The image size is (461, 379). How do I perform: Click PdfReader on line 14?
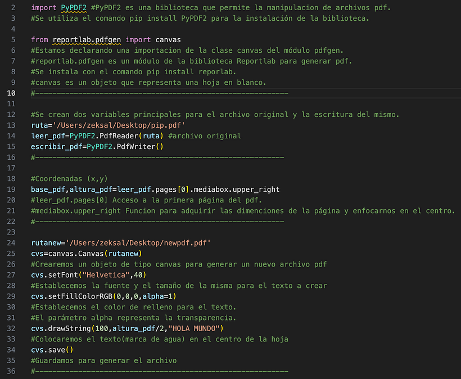119,136
